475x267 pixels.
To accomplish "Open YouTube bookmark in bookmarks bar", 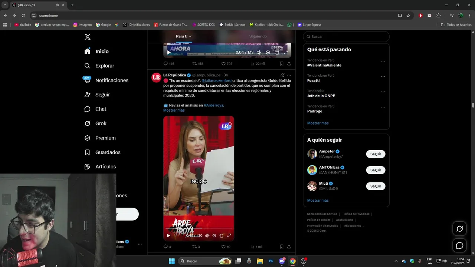I will pos(23,25).
